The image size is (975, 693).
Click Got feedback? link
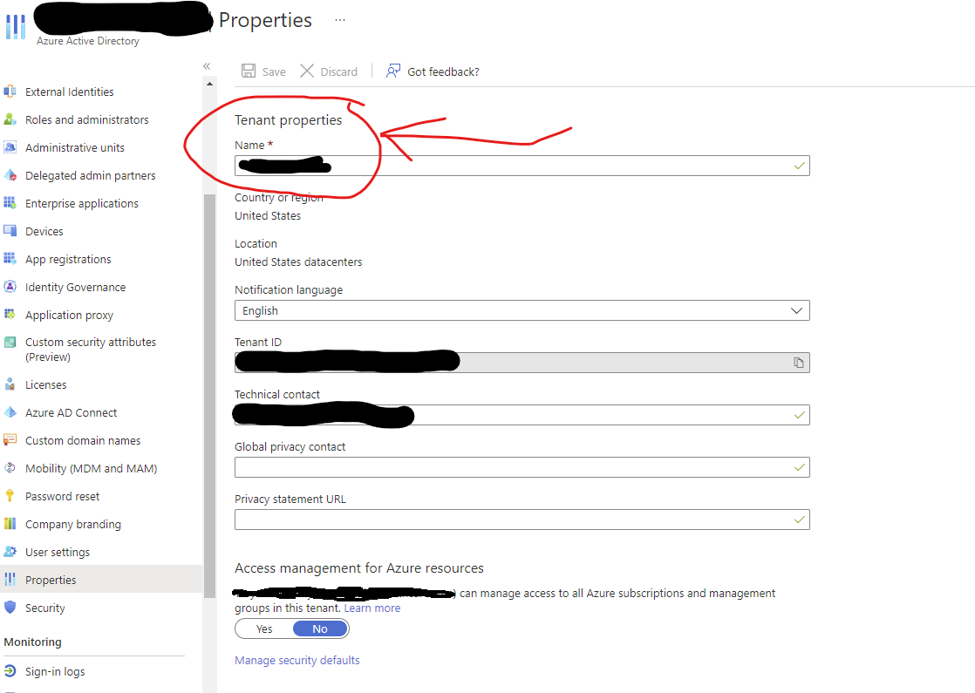point(443,72)
